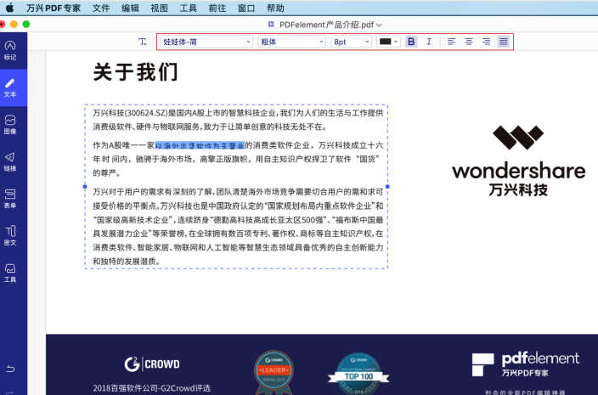Align text left
This screenshot has width=598, height=395.
451,42
